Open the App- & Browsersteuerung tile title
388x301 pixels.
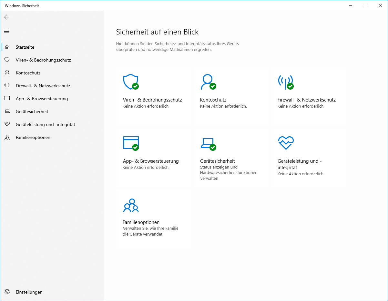[151, 161]
